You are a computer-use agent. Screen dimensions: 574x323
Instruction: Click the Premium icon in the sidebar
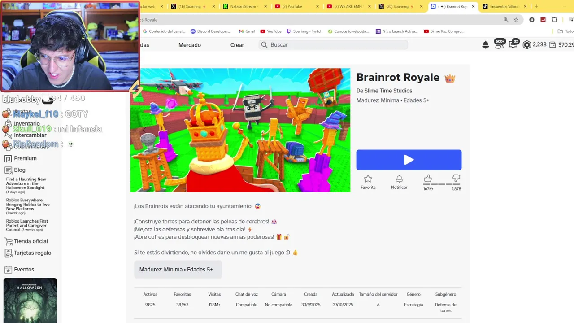click(x=8, y=158)
